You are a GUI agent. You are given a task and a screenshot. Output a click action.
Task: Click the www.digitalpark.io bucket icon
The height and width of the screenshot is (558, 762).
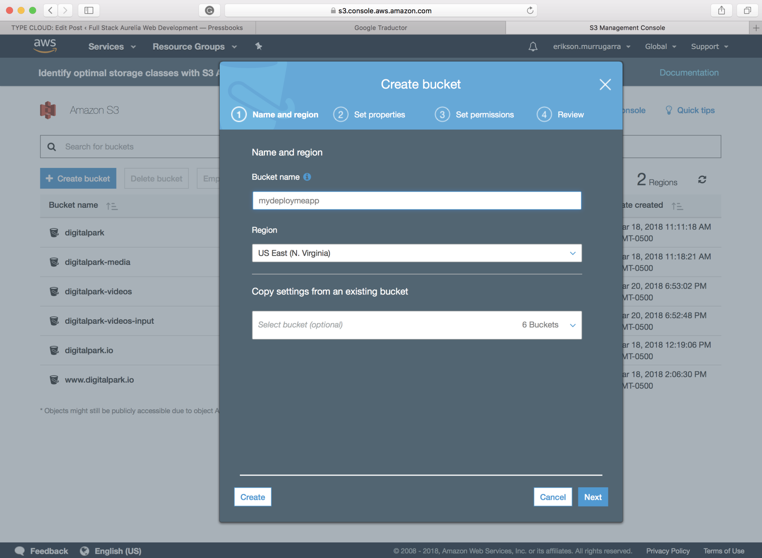[54, 380]
